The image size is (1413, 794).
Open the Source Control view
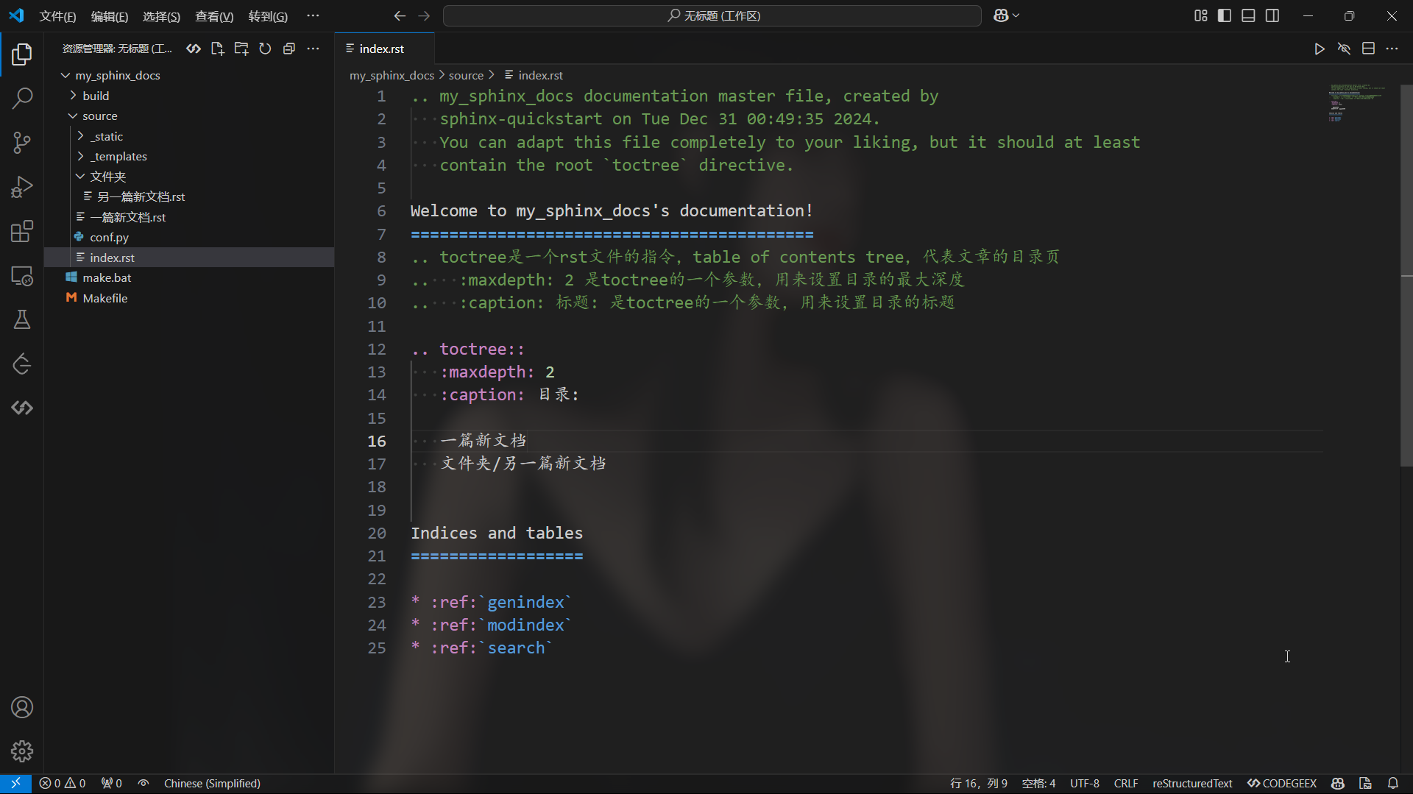coord(22,143)
